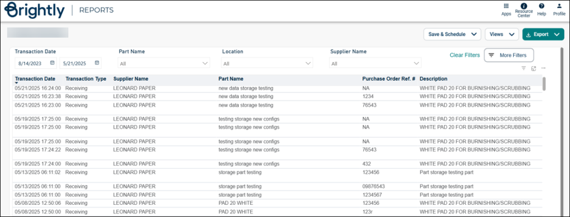Sort by Transaction Date column header

point(35,79)
